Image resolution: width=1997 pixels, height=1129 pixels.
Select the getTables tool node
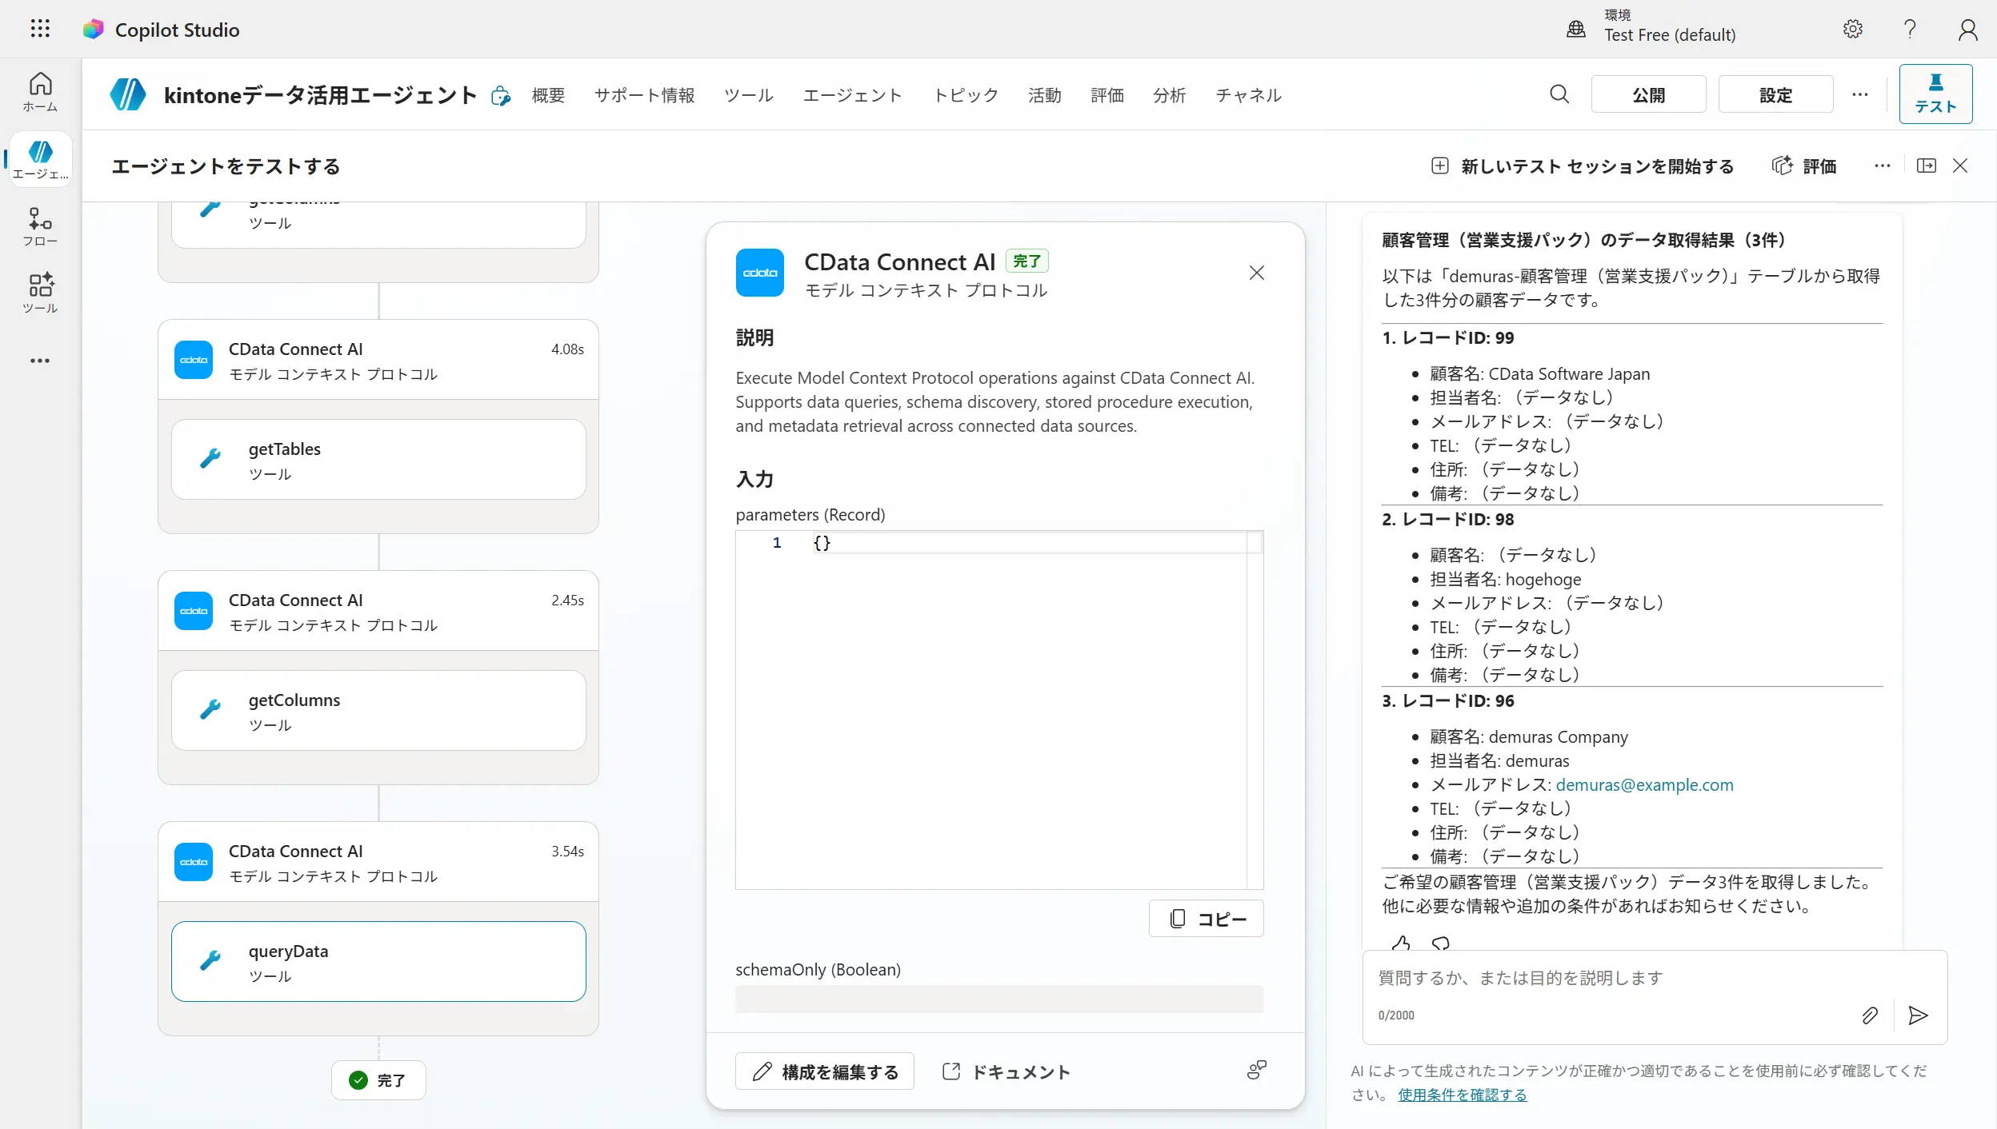(378, 460)
